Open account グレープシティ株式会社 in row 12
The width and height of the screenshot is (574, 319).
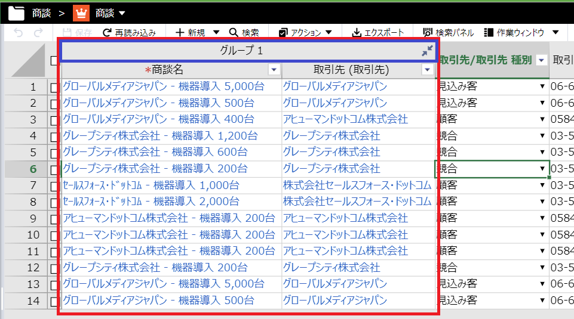331,268
